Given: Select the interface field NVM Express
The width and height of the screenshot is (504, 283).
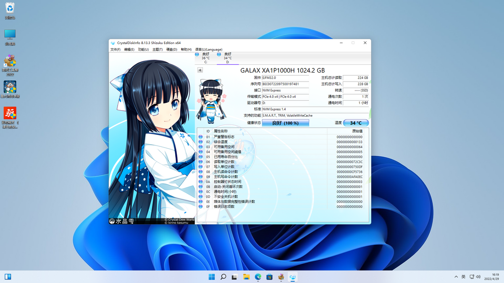Looking at the screenshot, I should (x=285, y=90).
